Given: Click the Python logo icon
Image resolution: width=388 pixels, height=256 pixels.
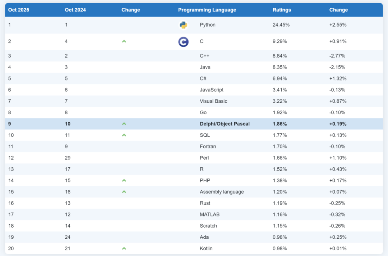Looking at the screenshot, I should click(x=183, y=25).
